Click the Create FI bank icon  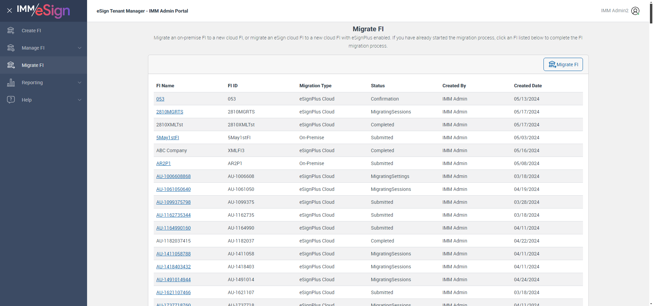11,31
